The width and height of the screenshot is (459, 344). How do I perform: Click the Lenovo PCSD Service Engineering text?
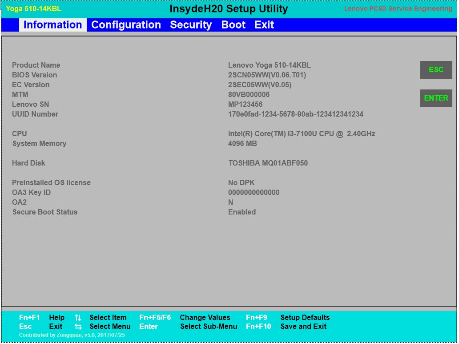[398, 9]
